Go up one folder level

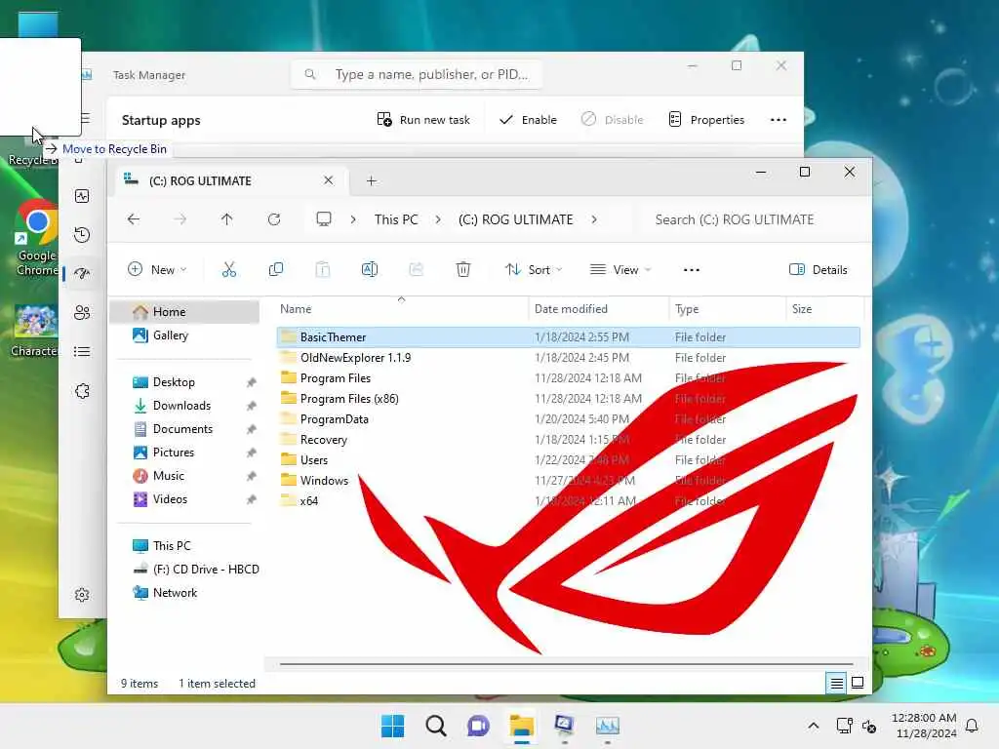click(x=226, y=219)
